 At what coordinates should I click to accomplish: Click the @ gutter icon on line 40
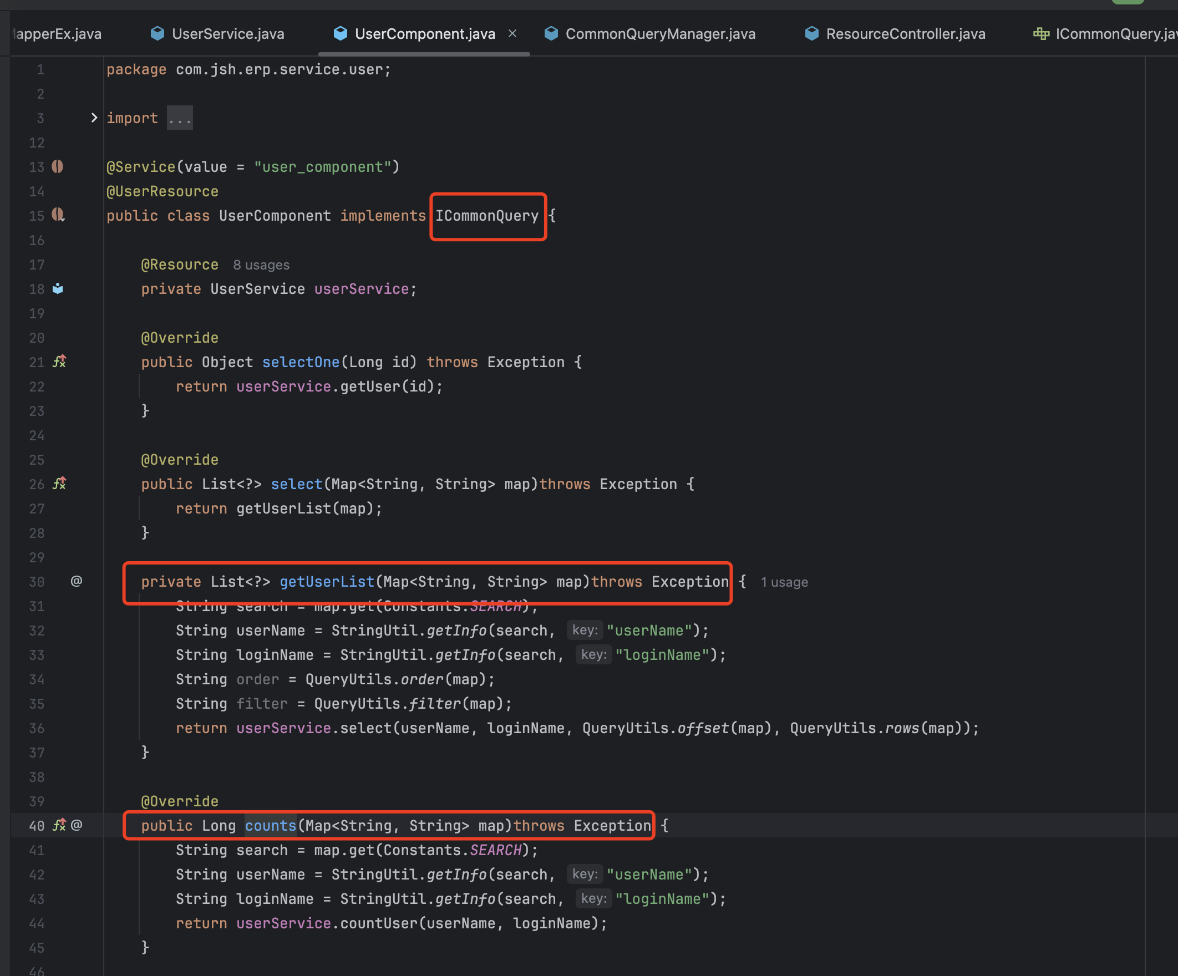[x=77, y=825]
